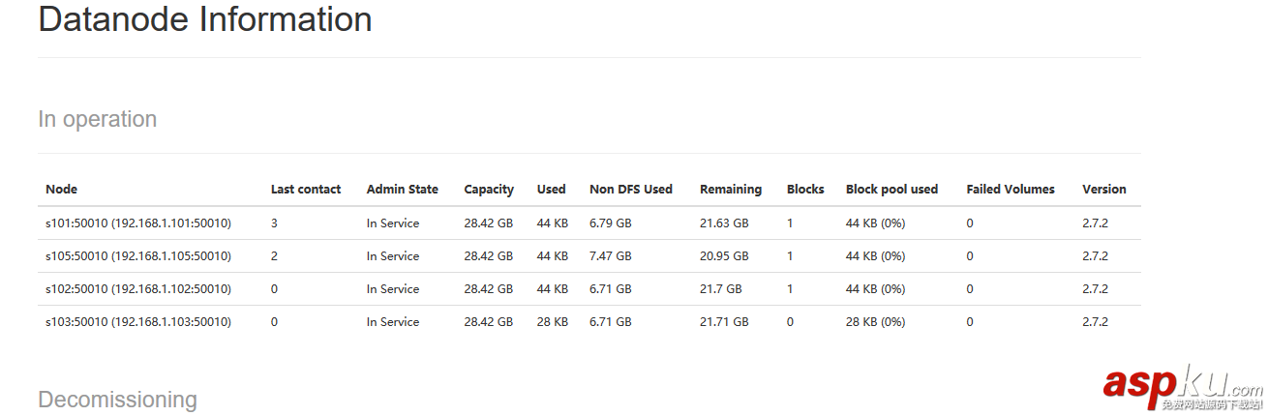1268x416 pixels.
Task: Click the Block pool used column header
Action: 891,190
